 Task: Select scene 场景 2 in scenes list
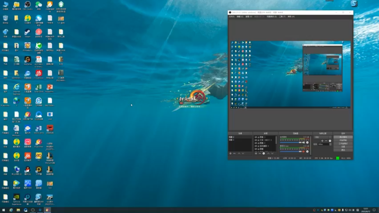click(x=240, y=137)
